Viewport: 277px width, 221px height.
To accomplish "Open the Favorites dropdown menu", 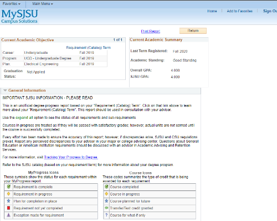I will click(11, 4).
